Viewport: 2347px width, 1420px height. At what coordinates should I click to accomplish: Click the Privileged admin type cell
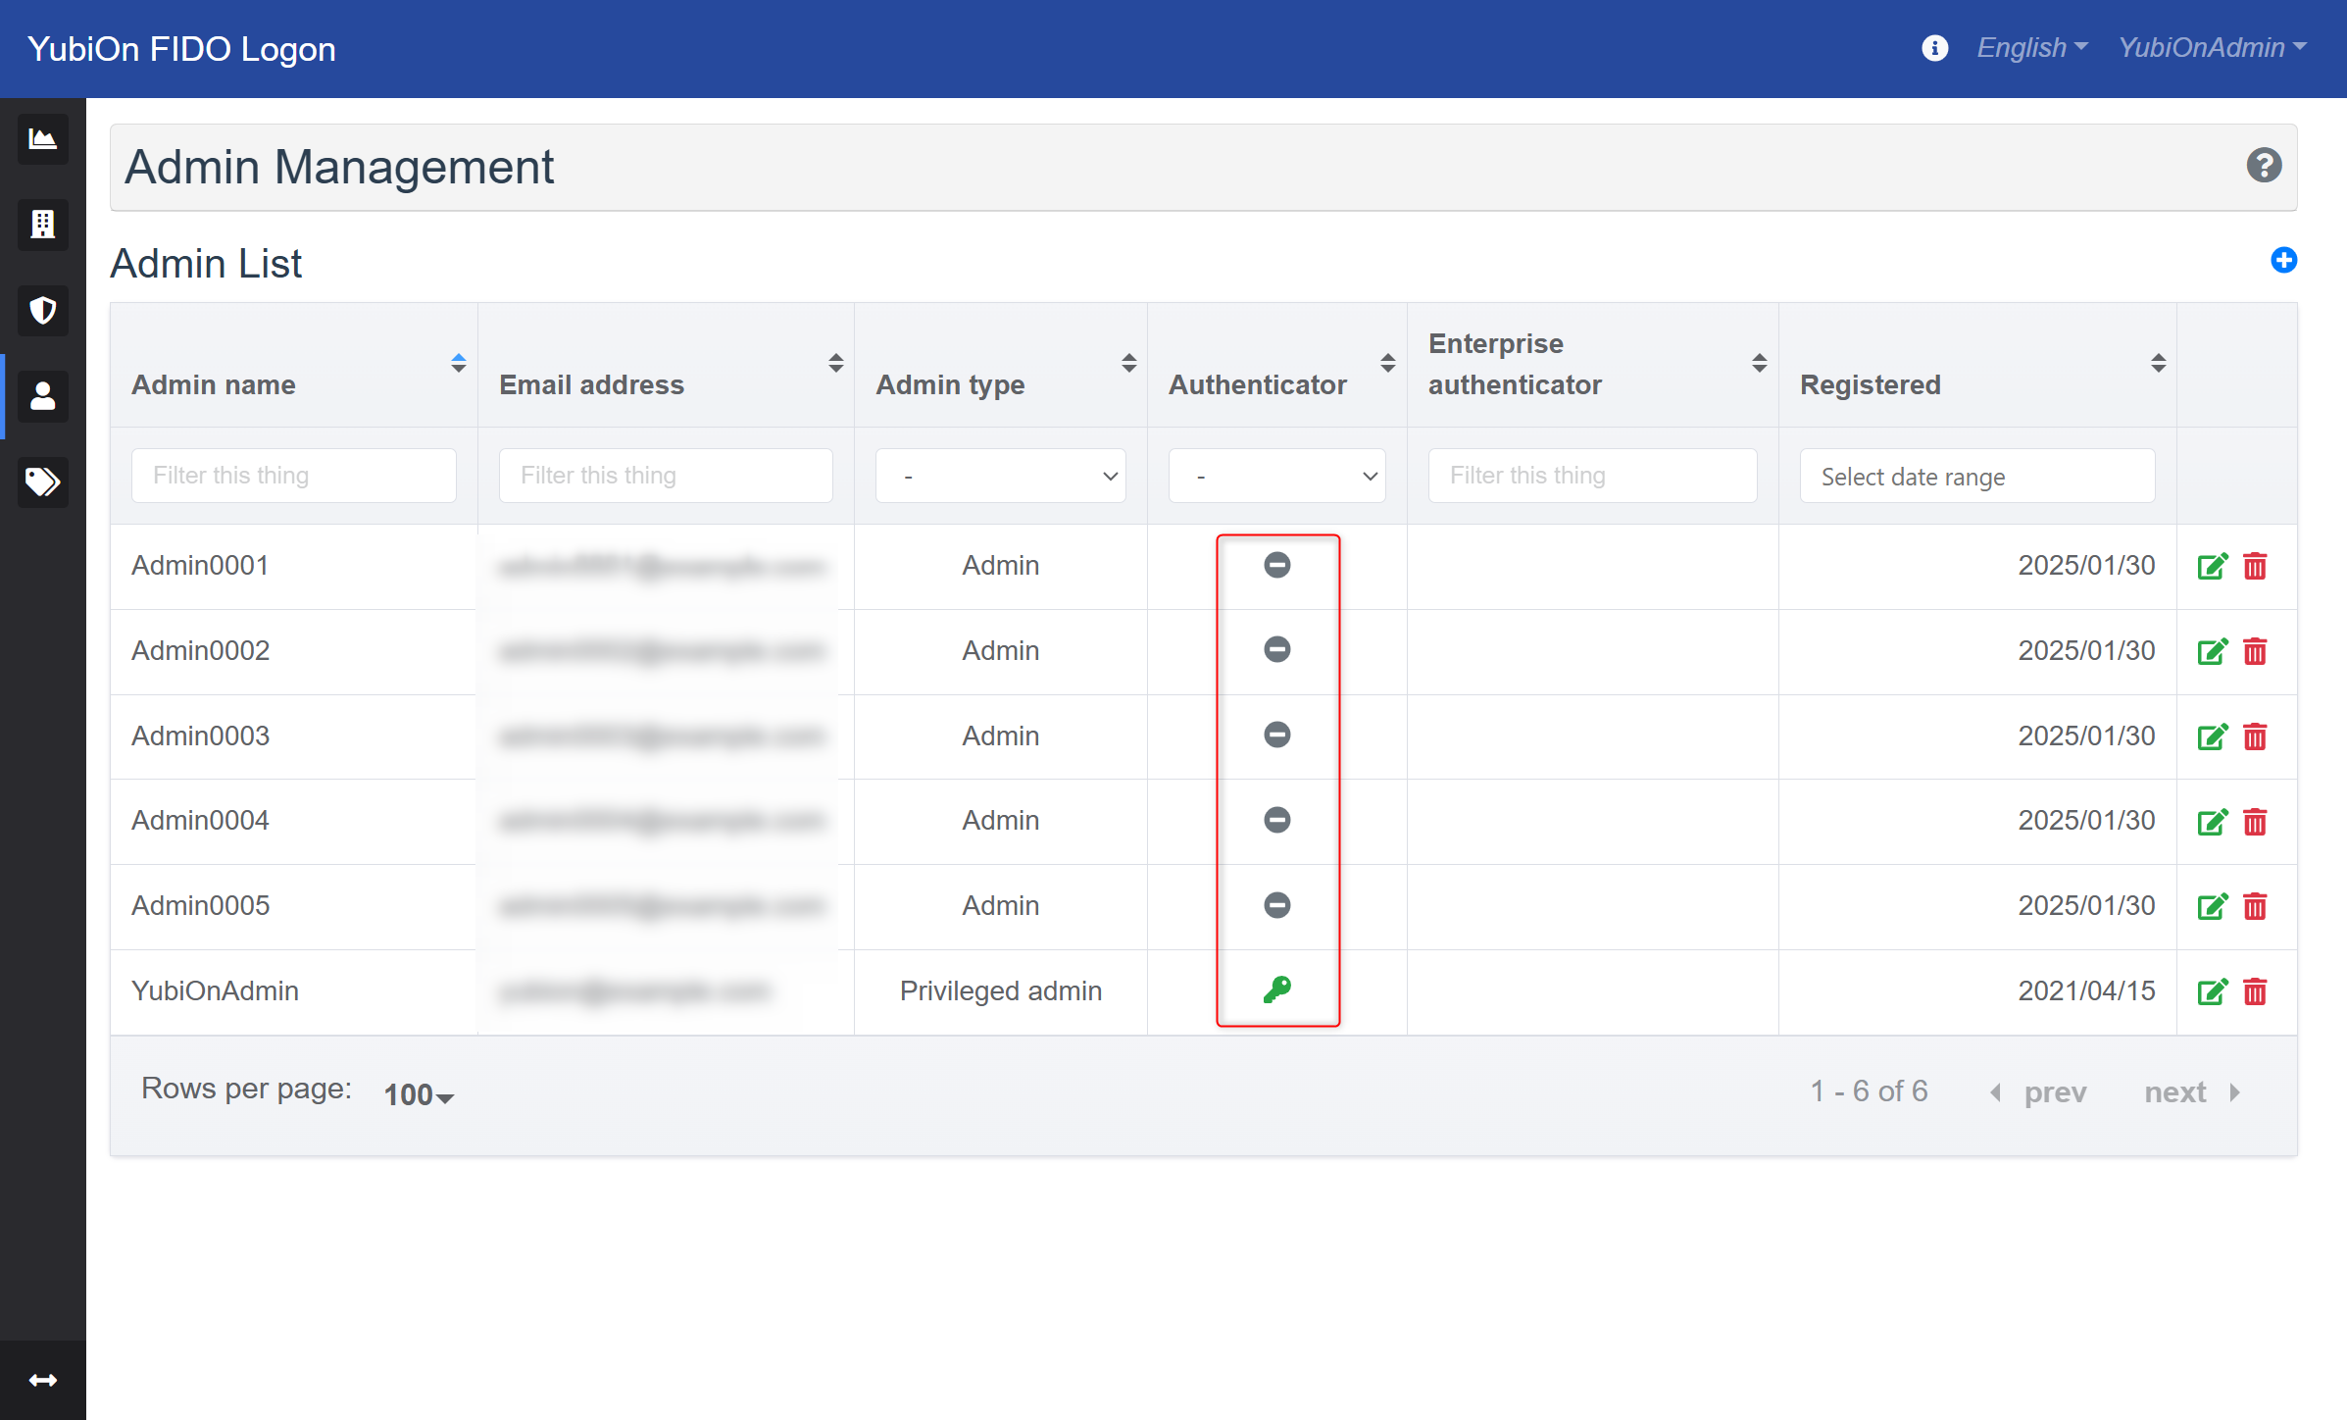pyautogui.click(x=1000, y=991)
